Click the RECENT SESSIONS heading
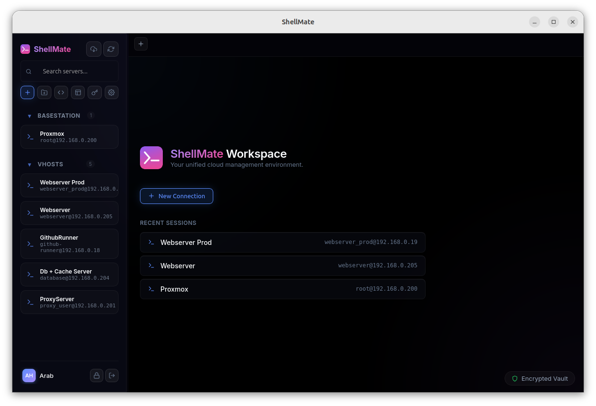Viewport: 596px width, 406px height. tap(168, 223)
